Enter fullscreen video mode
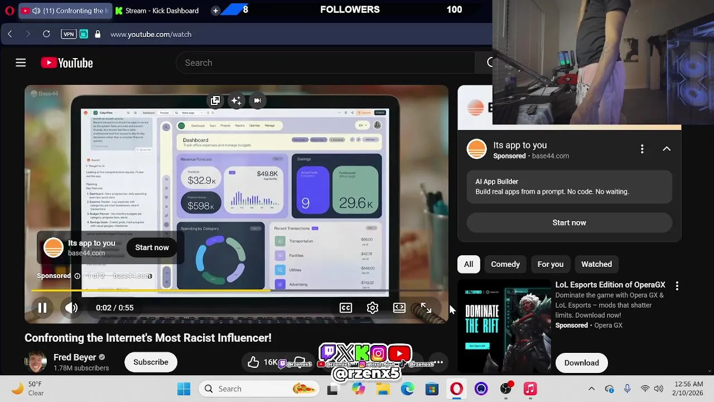 (x=426, y=308)
